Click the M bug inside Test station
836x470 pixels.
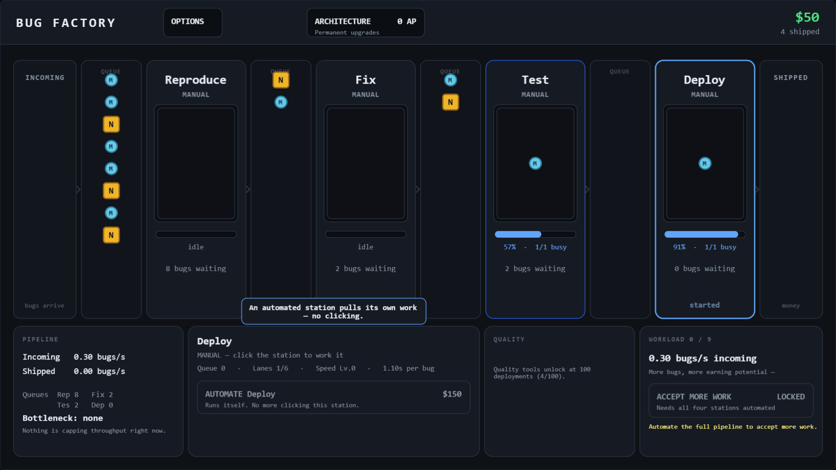[x=535, y=163]
